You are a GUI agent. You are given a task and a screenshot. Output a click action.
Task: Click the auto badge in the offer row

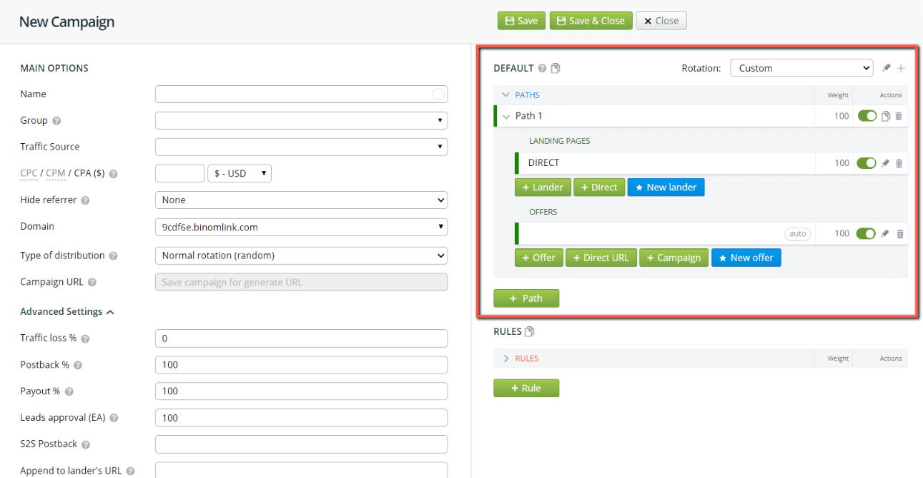797,234
